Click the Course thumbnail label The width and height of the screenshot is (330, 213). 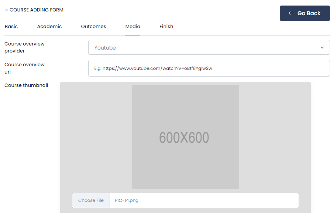click(x=26, y=85)
